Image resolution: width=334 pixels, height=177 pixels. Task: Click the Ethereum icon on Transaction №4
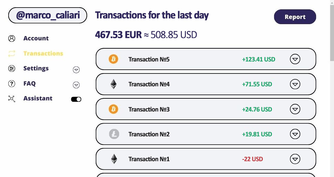(113, 84)
